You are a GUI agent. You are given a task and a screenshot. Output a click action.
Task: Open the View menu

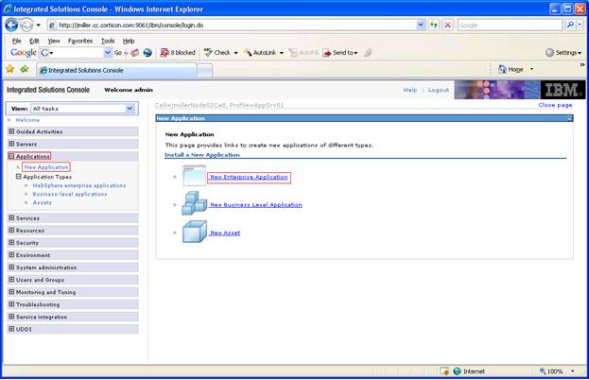point(54,41)
